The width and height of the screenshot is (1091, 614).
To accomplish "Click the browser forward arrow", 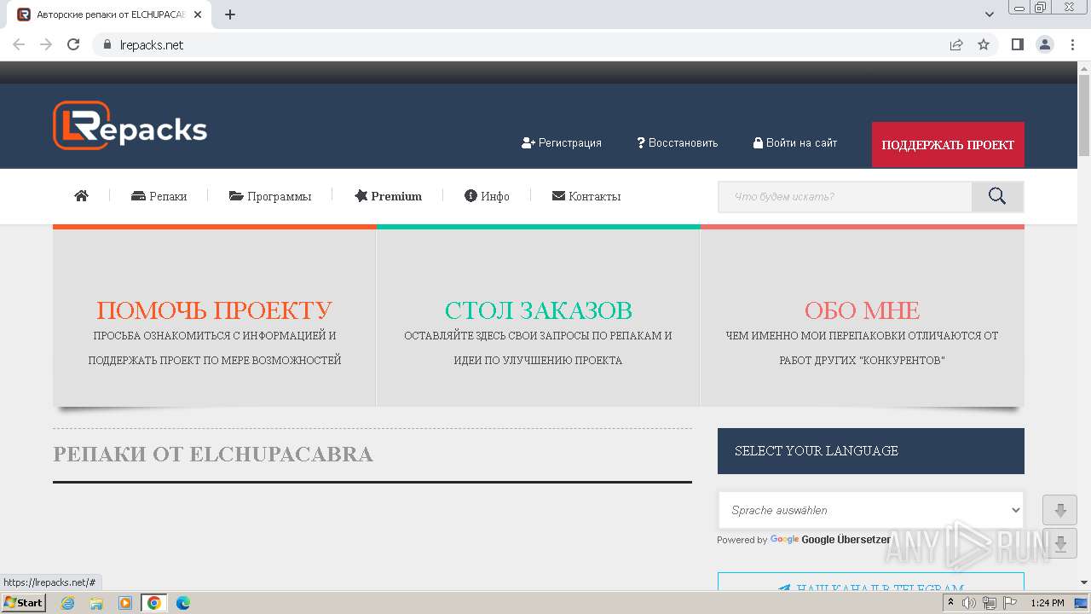I will pyautogui.click(x=46, y=45).
